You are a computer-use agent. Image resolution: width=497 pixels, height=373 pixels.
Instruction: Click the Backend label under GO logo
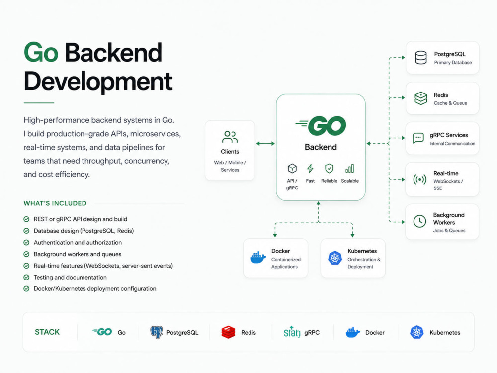coord(321,147)
